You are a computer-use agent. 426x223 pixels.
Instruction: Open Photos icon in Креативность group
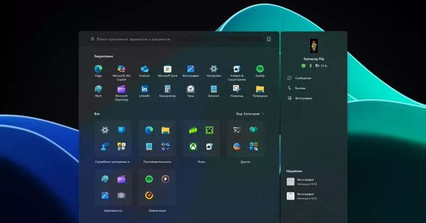(x=105, y=195)
